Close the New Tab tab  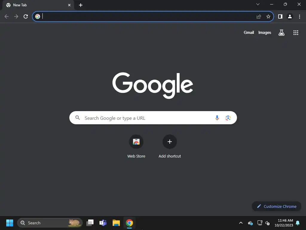coord(69,5)
